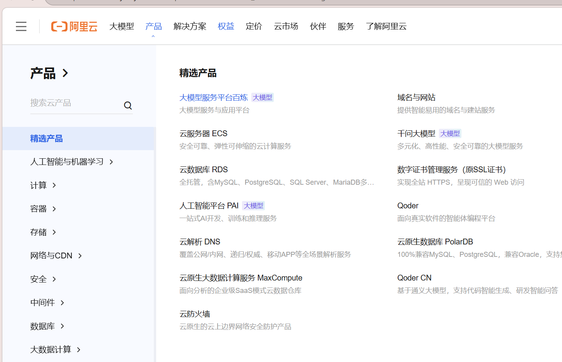Click 大模型 tag next to PAI
Image resolution: width=562 pixels, height=362 pixels.
[x=254, y=206]
